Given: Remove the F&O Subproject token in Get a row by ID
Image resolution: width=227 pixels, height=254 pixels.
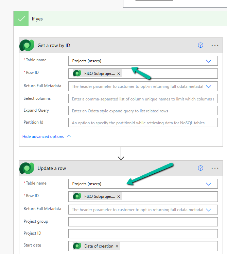Looking at the screenshot, I should point(119,74).
